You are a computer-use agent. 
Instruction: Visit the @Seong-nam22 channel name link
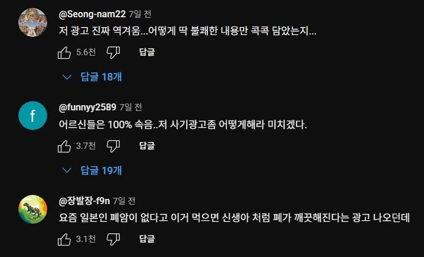92,13
